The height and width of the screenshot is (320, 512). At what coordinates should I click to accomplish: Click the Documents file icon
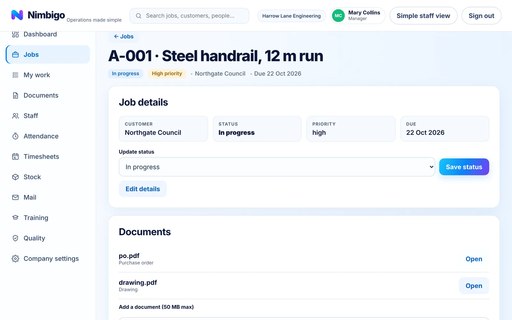pos(15,95)
